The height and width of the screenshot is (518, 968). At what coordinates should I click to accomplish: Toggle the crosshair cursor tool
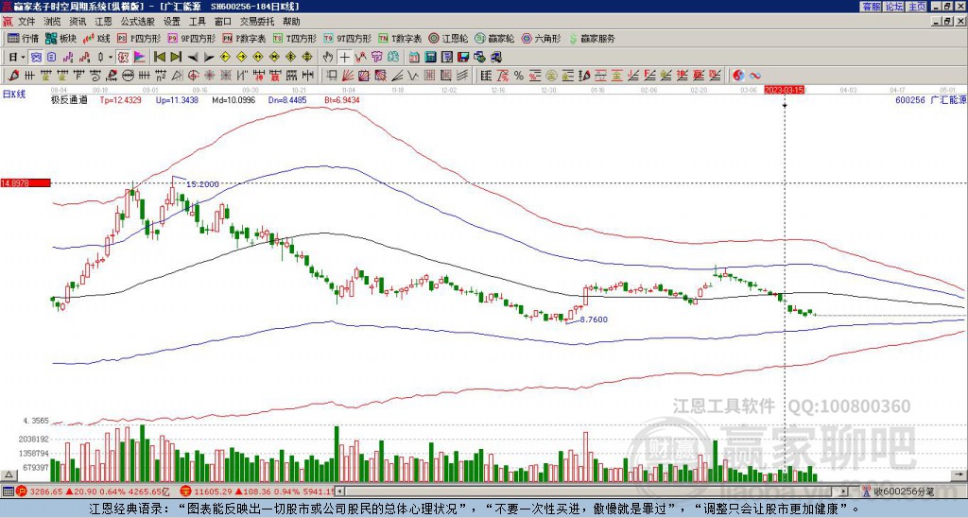pos(344,58)
